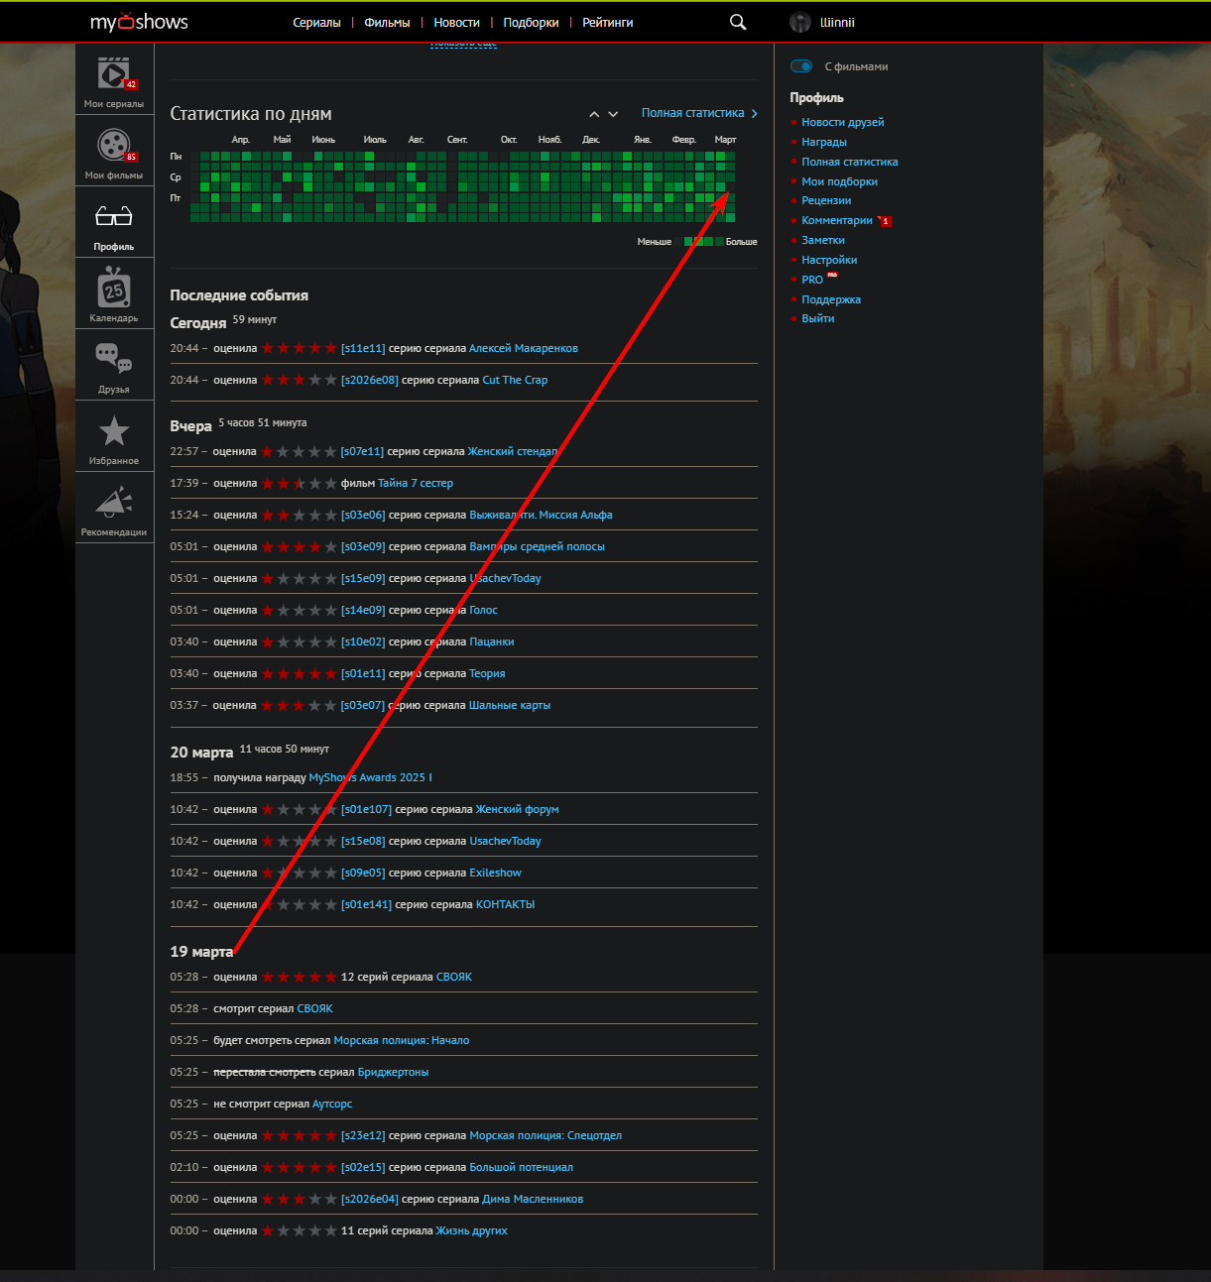
Task: Open the Мои сериалы sidebar icon
Action: point(114,74)
